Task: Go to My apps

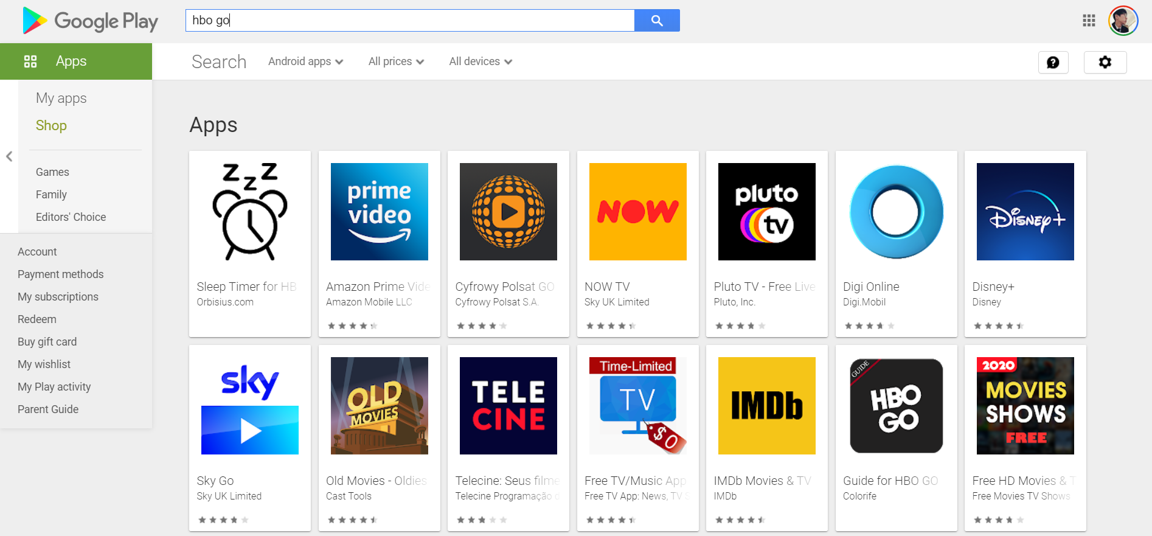Action: 61,98
